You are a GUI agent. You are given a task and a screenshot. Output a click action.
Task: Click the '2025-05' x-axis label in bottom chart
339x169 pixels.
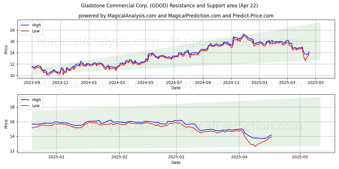click(300, 157)
